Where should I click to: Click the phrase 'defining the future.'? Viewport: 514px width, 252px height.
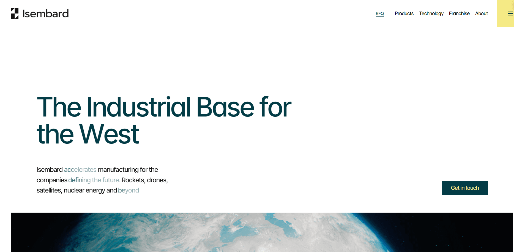point(94,180)
